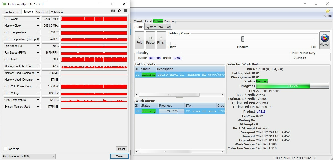333x160 pixels.
Task: Open the Memory Used (Dedicated) dropdown
Action: click(x=38, y=73)
